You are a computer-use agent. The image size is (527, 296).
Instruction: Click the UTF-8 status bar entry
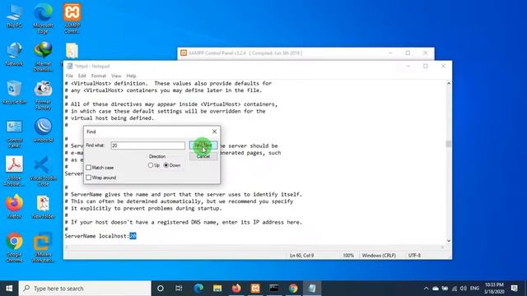414,256
